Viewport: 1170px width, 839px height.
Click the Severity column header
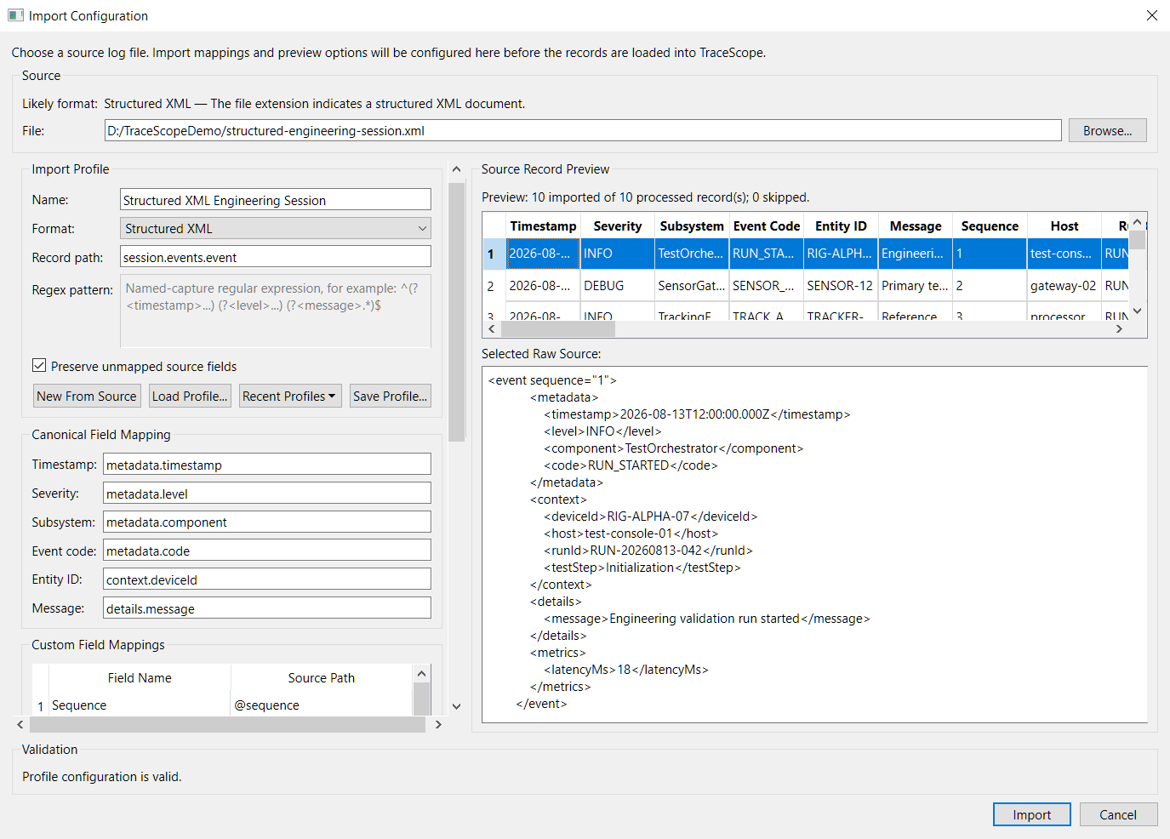618,225
